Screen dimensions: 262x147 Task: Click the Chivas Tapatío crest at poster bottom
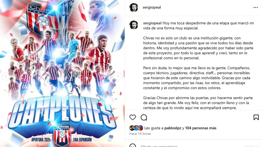[62, 135]
